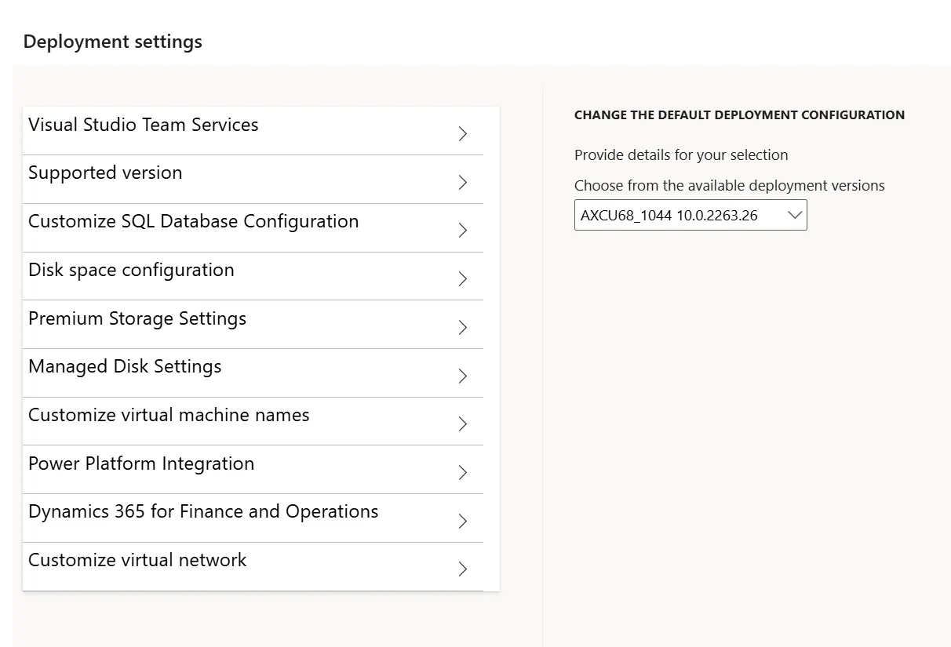Click Change the default deployment configuration heading
The width and height of the screenshot is (951, 647).
[739, 115]
